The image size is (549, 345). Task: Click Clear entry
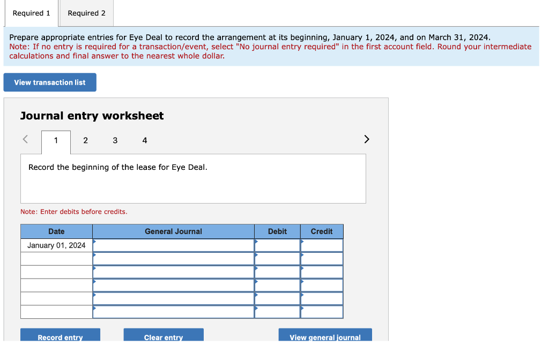coord(163,336)
